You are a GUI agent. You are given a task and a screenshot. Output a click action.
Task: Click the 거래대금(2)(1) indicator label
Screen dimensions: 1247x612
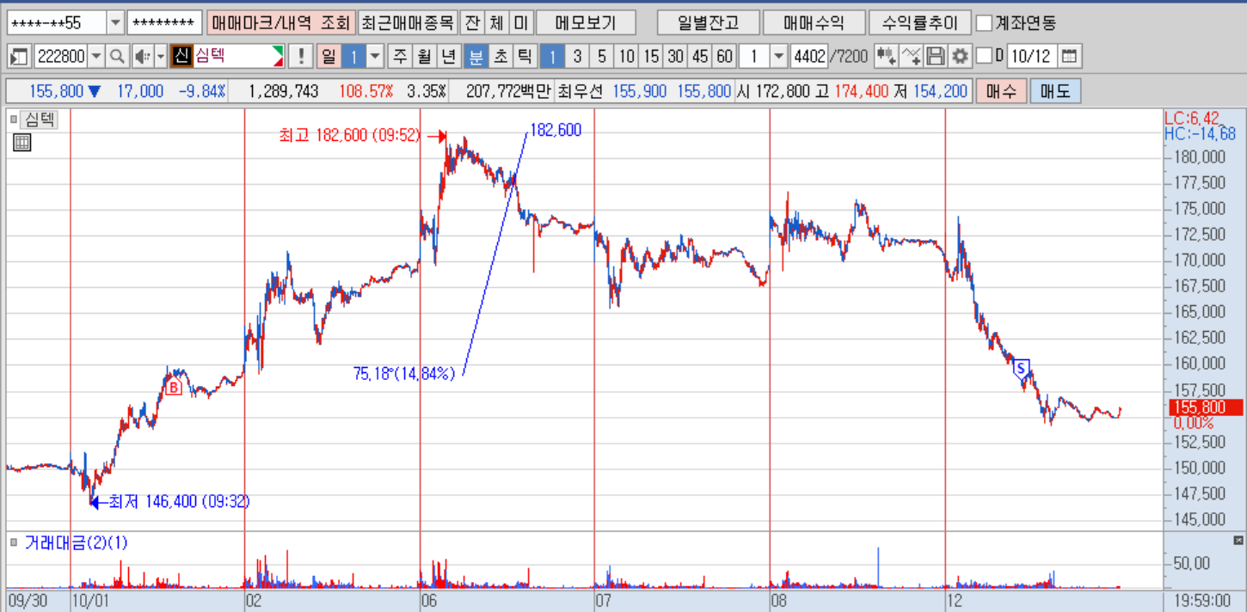76,542
